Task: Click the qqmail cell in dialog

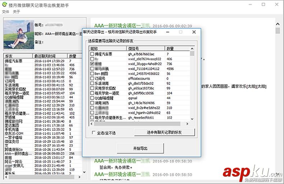Action: point(133,98)
